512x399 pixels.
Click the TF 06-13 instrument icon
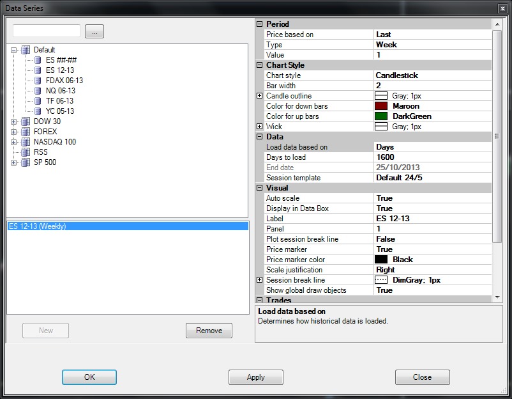point(38,101)
